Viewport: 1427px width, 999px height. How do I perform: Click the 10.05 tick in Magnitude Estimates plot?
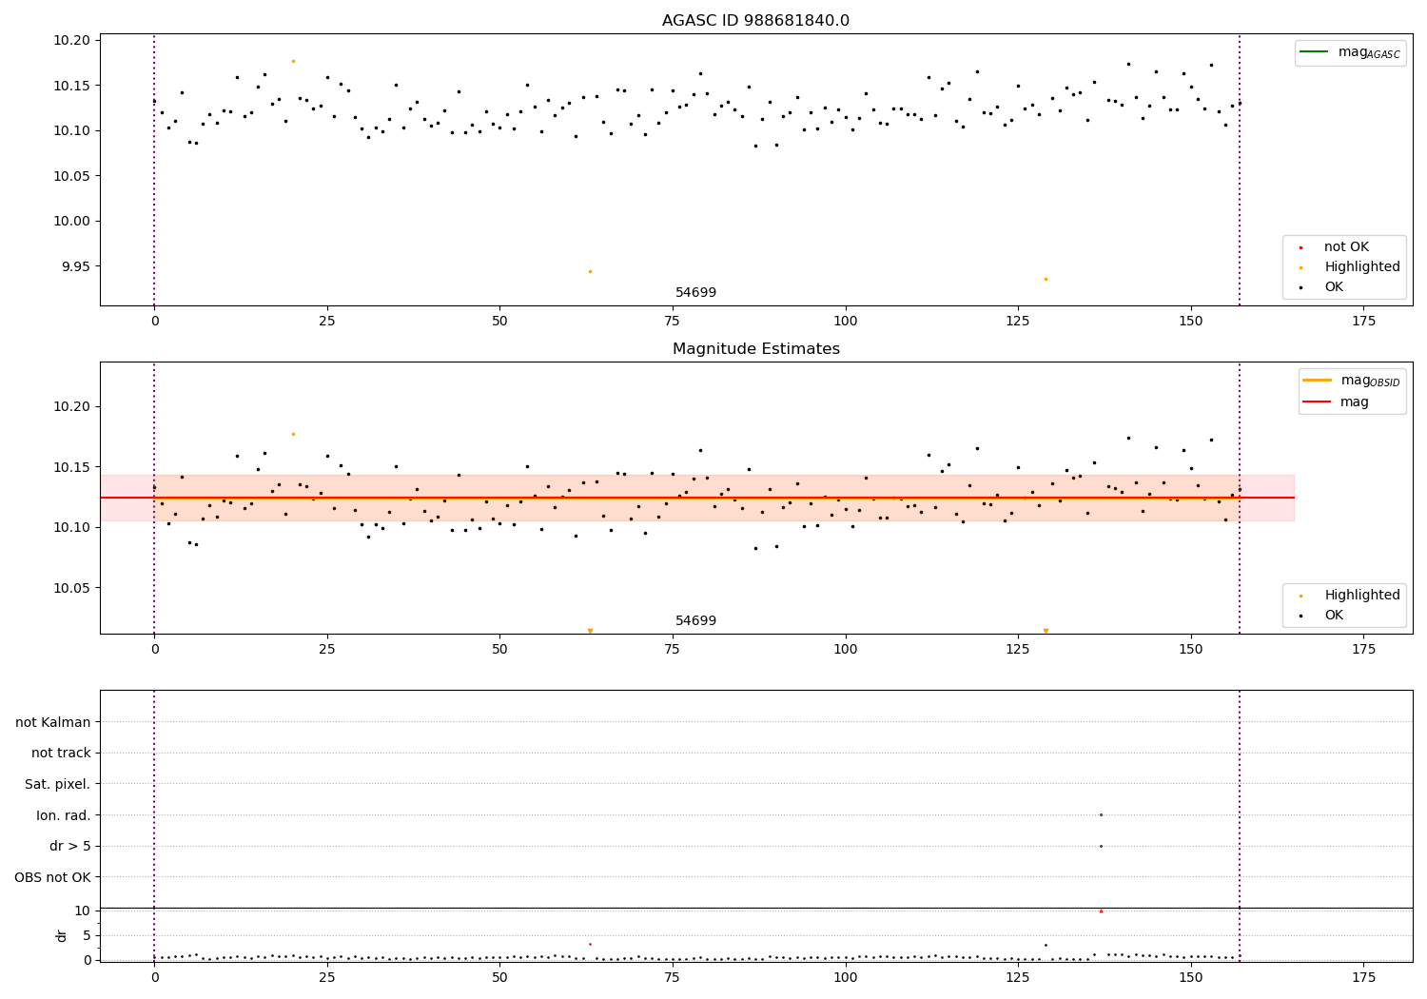point(70,588)
